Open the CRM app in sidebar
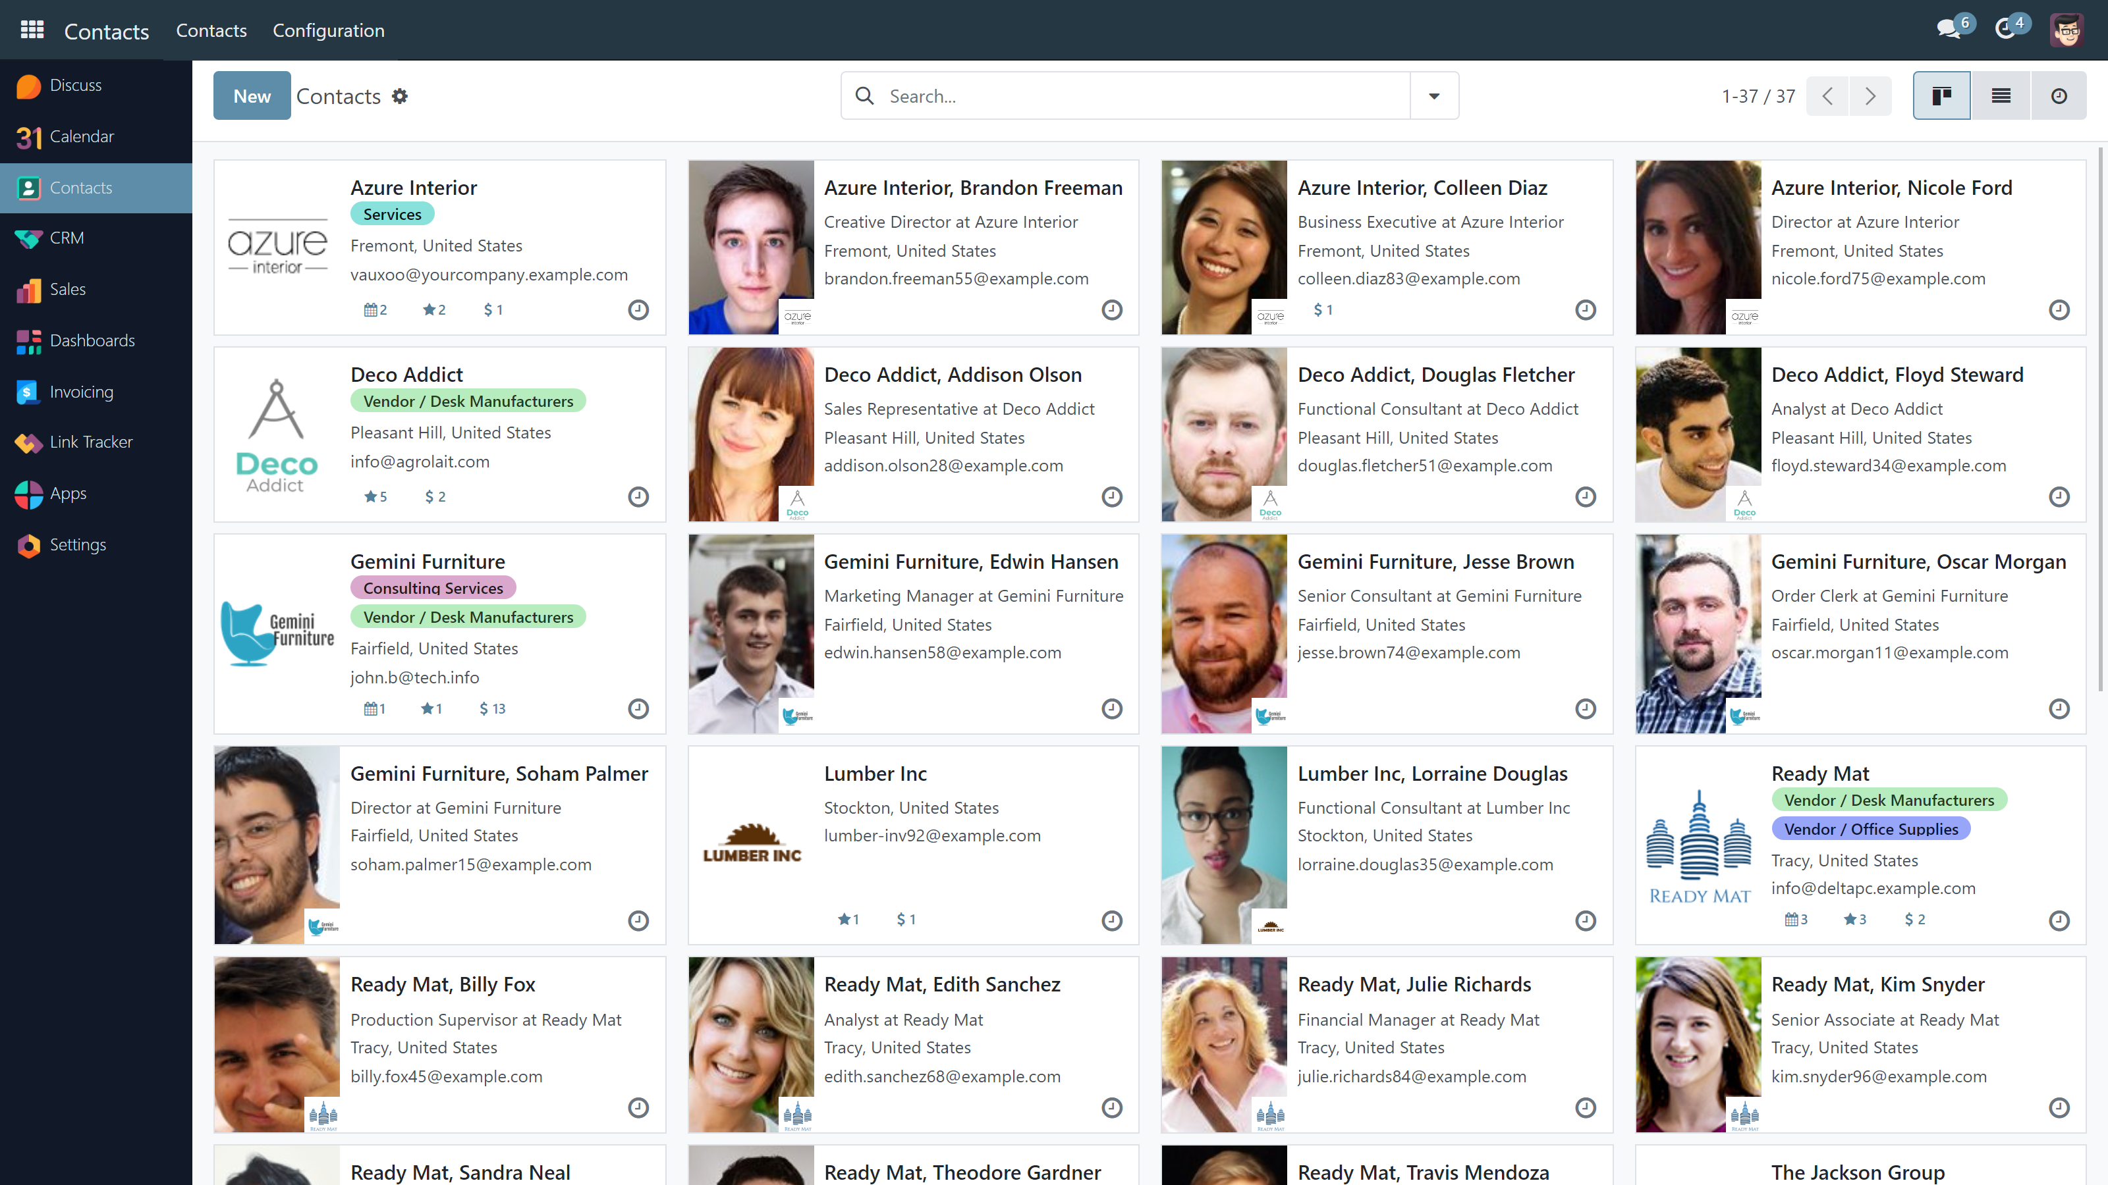The height and width of the screenshot is (1185, 2108). [67, 238]
